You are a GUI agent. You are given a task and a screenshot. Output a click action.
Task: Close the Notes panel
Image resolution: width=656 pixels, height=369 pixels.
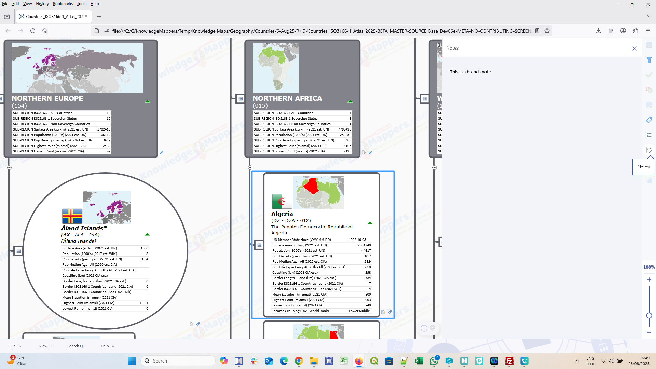(634, 49)
